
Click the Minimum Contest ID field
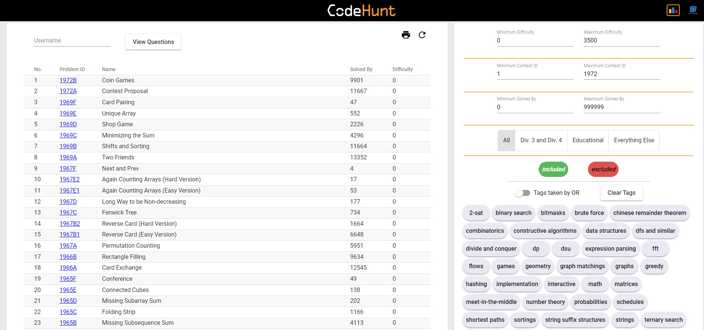tap(535, 74)
